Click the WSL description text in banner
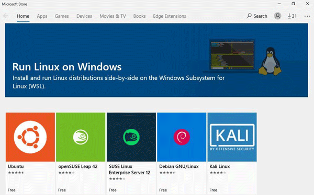The width and height of the screenshot is (314, 195). [119, 82]
